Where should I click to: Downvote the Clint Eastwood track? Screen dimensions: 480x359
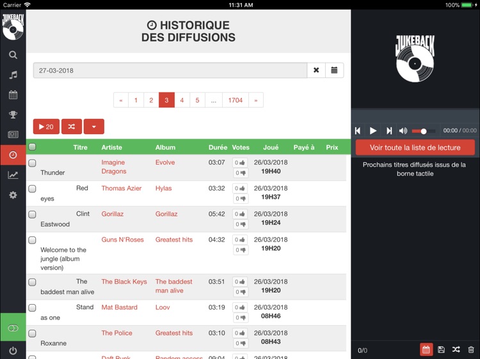point(240,224)
